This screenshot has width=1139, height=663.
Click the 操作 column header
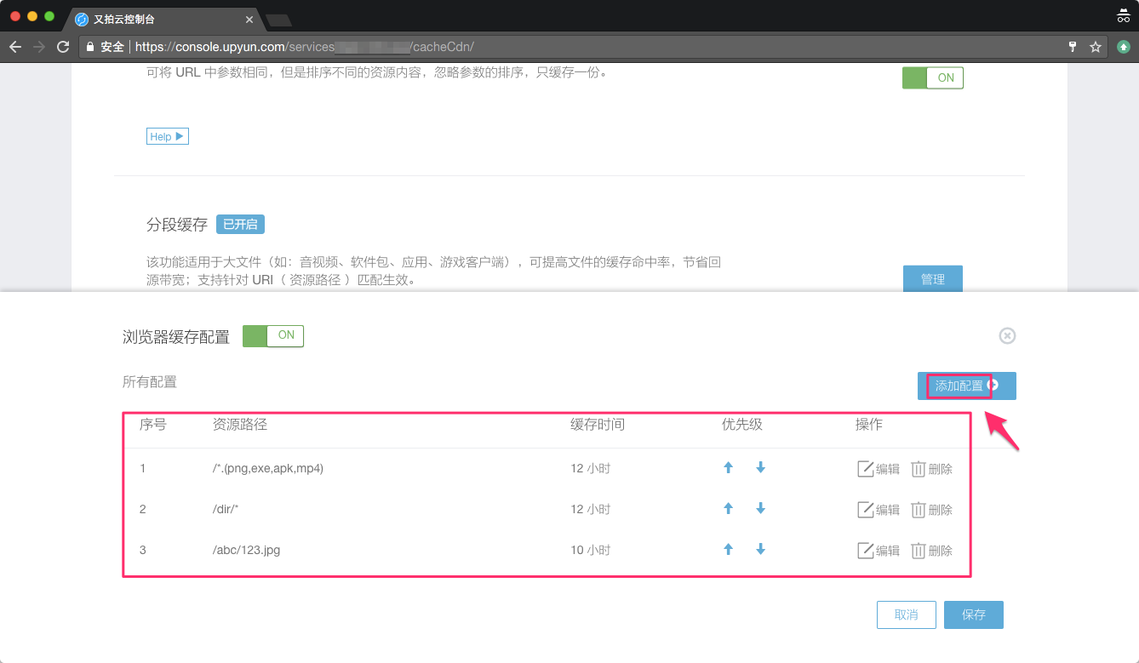[x=869, y=424]
